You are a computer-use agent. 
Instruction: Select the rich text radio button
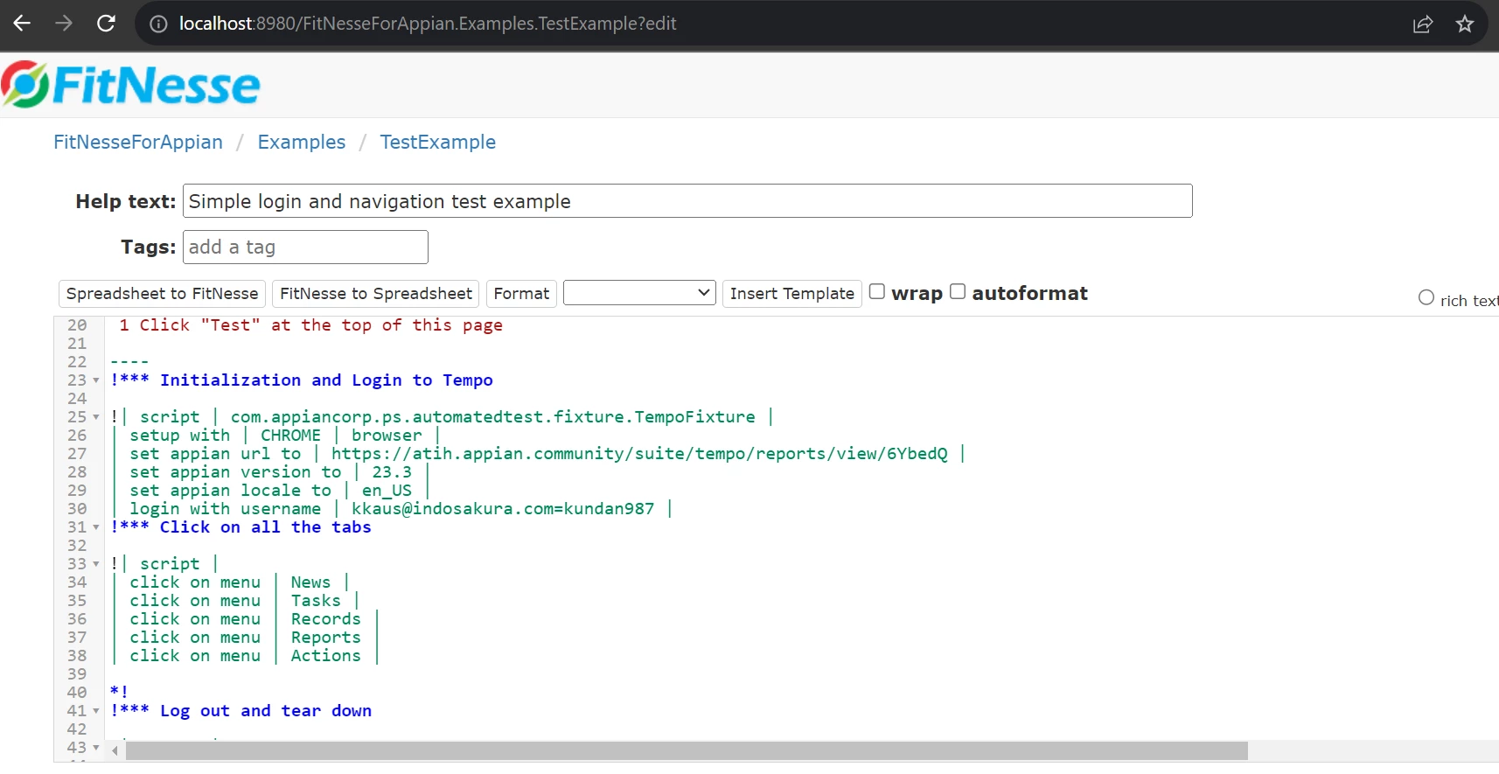coord(1426,297)
